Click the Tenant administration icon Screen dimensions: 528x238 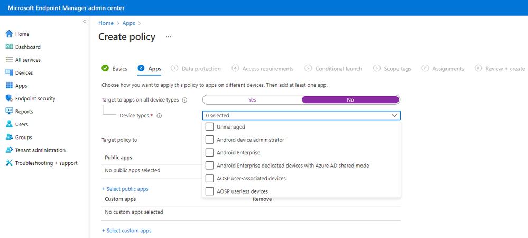point(10,150)
